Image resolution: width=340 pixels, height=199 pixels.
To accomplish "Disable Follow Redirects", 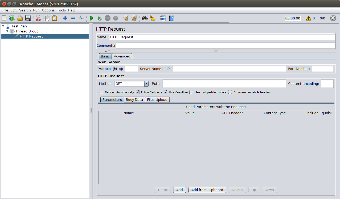I will point(138,92).
